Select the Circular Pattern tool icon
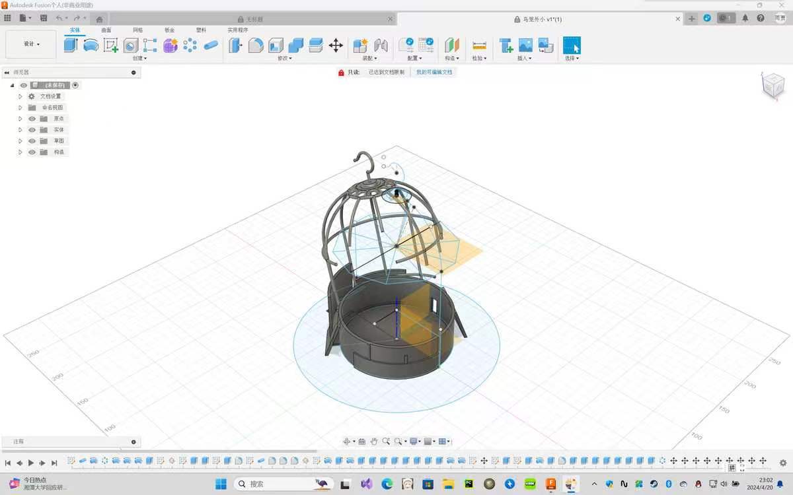This screenshot has height=495, width=793. pos(190,45)
